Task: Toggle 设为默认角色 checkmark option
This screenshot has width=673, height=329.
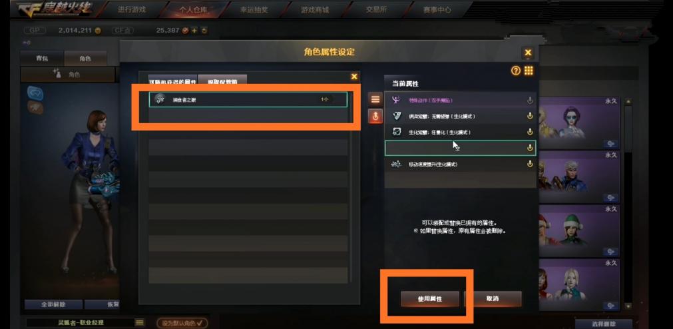Action: (x=182, y=322)
